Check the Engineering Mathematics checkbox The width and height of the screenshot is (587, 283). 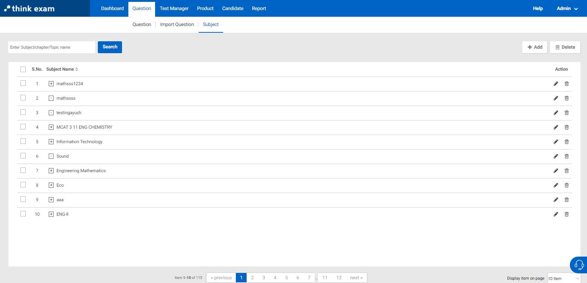(23, 170)
